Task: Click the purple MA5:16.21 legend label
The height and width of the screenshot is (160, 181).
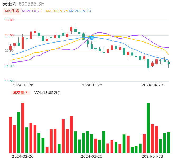Action: [32, 11]
